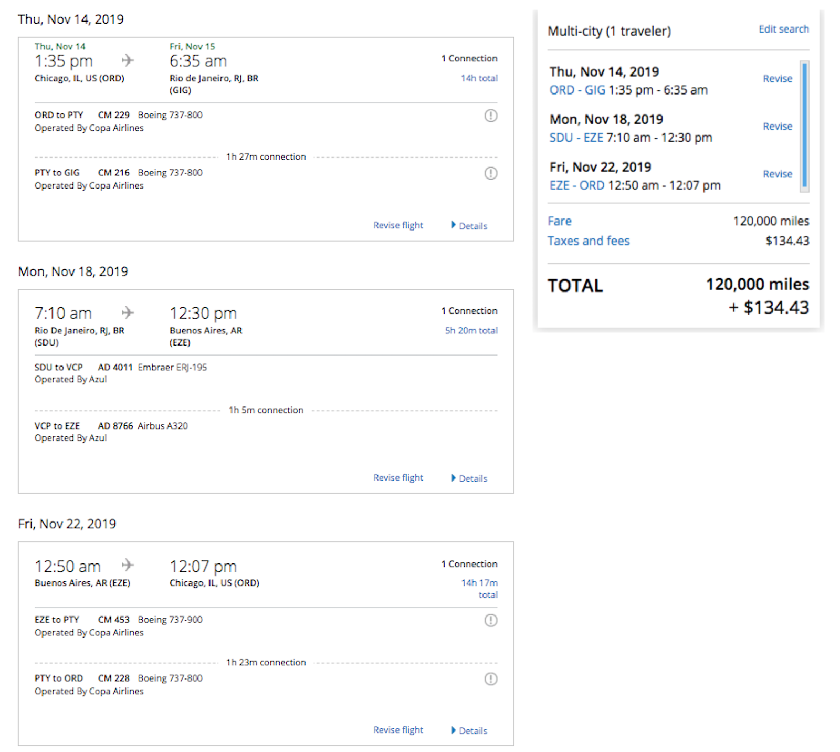Click the alert icon next to CM 229
Viewport: 840px width, 752px height.
tap(491, 116)
